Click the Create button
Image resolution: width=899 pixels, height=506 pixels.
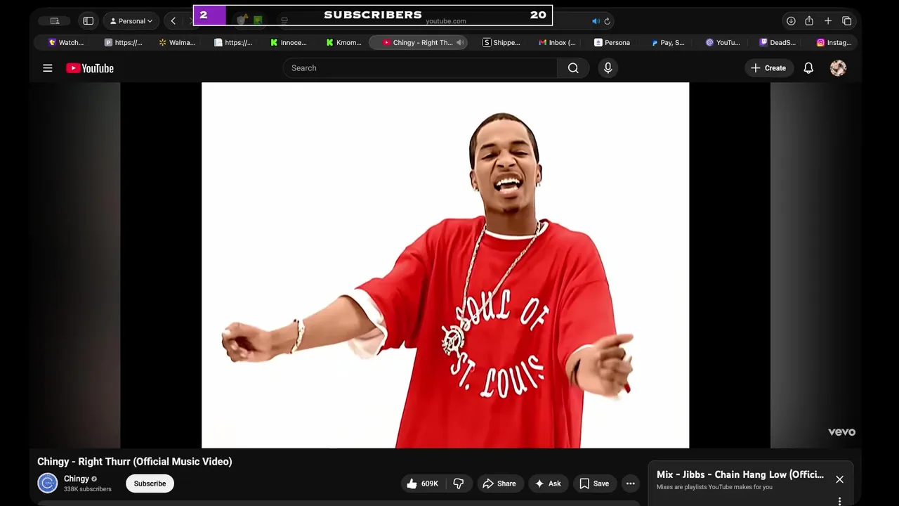coord(768,68)
